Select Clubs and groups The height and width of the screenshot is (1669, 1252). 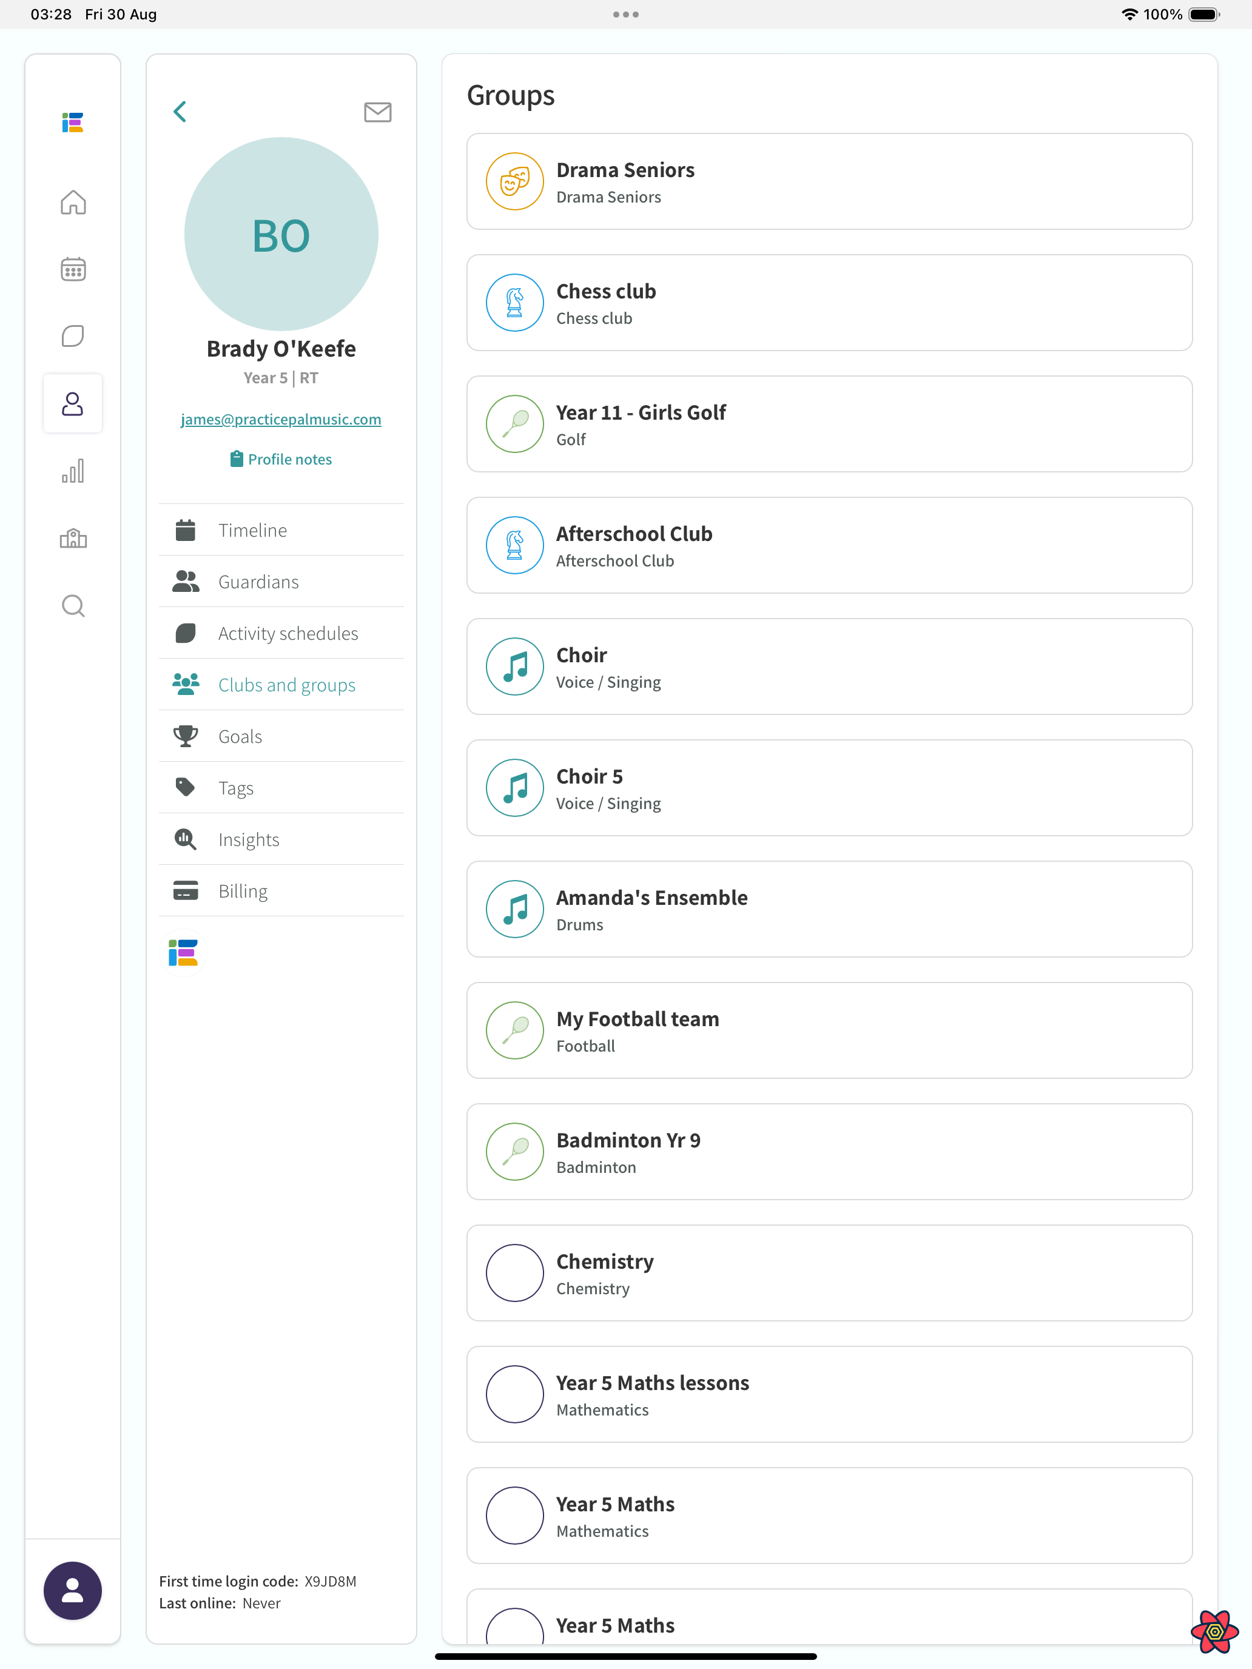281,684
